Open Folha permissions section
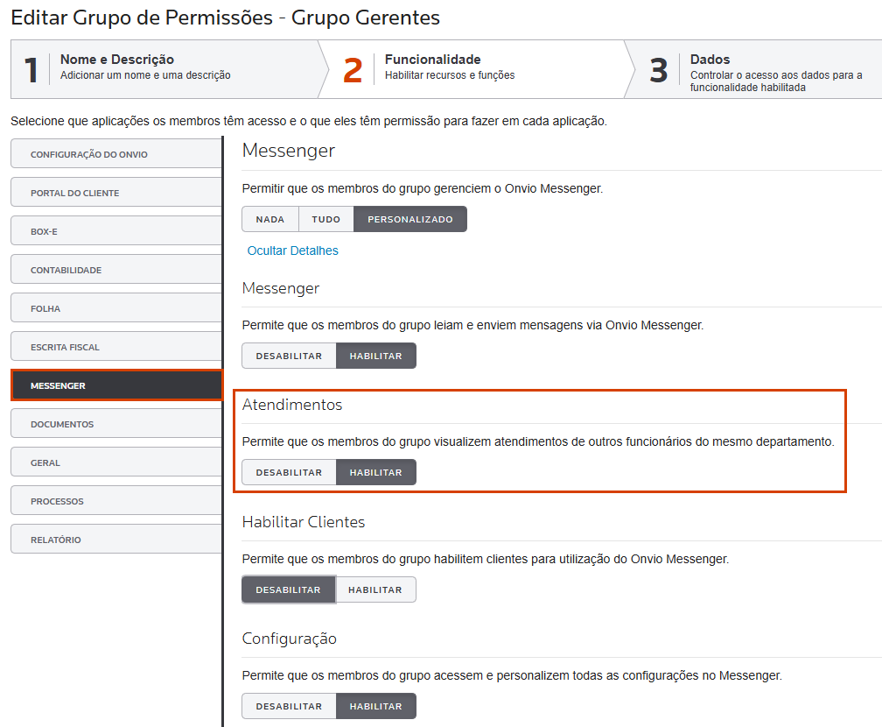This screenshot has height=727, width=882. click(116, 308)
